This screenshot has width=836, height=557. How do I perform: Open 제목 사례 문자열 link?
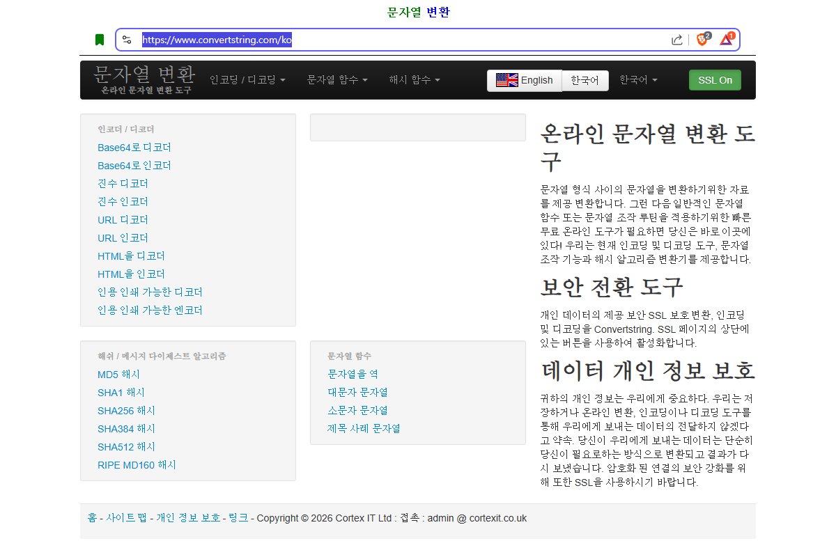[x=364, y=429]
